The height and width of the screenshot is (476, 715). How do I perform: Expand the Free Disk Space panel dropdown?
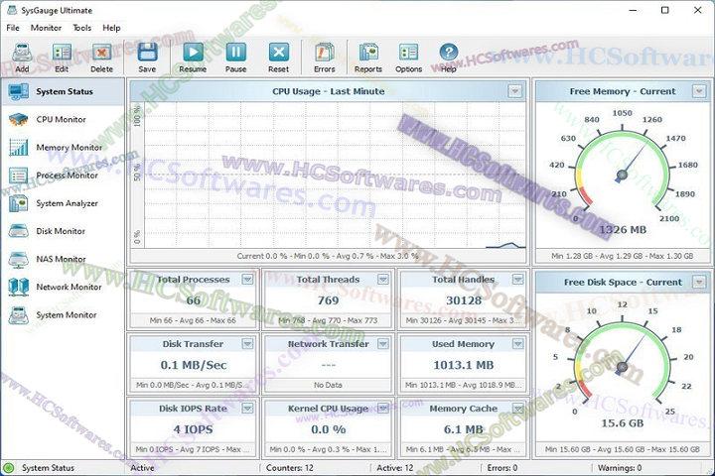tap(699, 283)
